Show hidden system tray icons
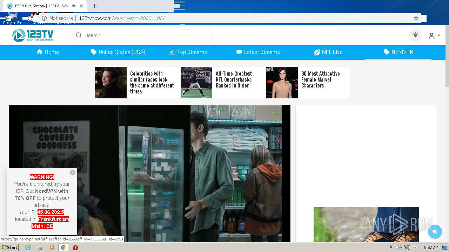 [x=391, y=247]
